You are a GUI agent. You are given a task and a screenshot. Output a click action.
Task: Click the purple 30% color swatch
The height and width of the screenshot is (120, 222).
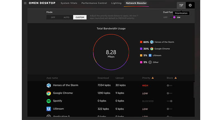(x=141, y=49)
